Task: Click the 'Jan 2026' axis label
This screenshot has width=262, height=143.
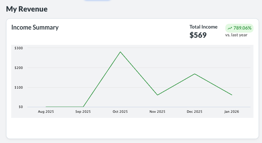Action: click(232, 112)
